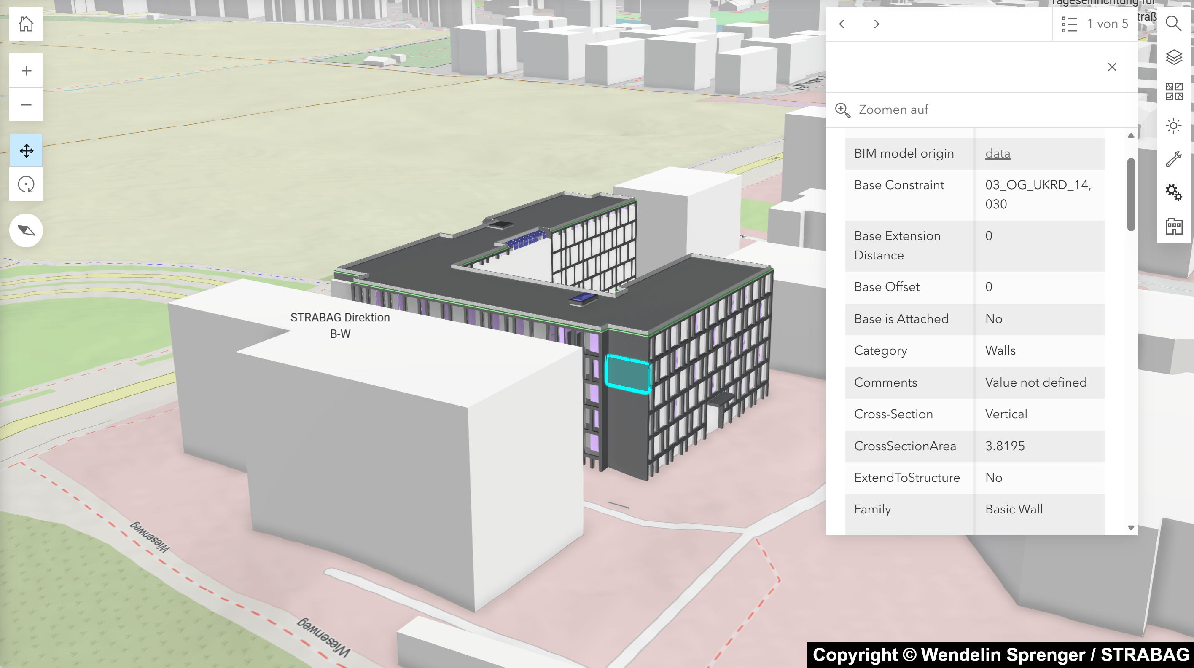The height and width of the screenshot is (668, 1194).
Task: Open the '1 von 5' feature list
Action: pyautogui.click(x=1095, y=24)
